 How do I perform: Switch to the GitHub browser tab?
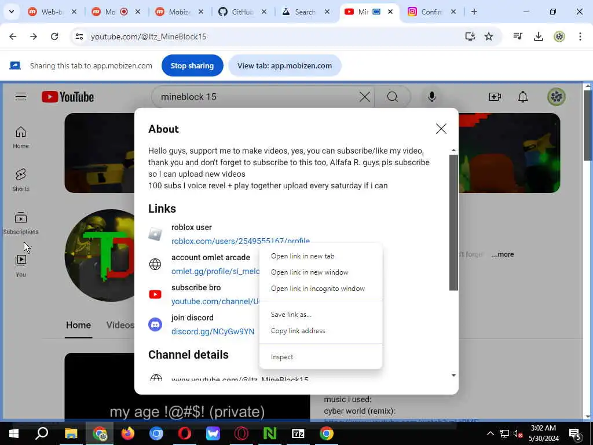coord(242,12)
